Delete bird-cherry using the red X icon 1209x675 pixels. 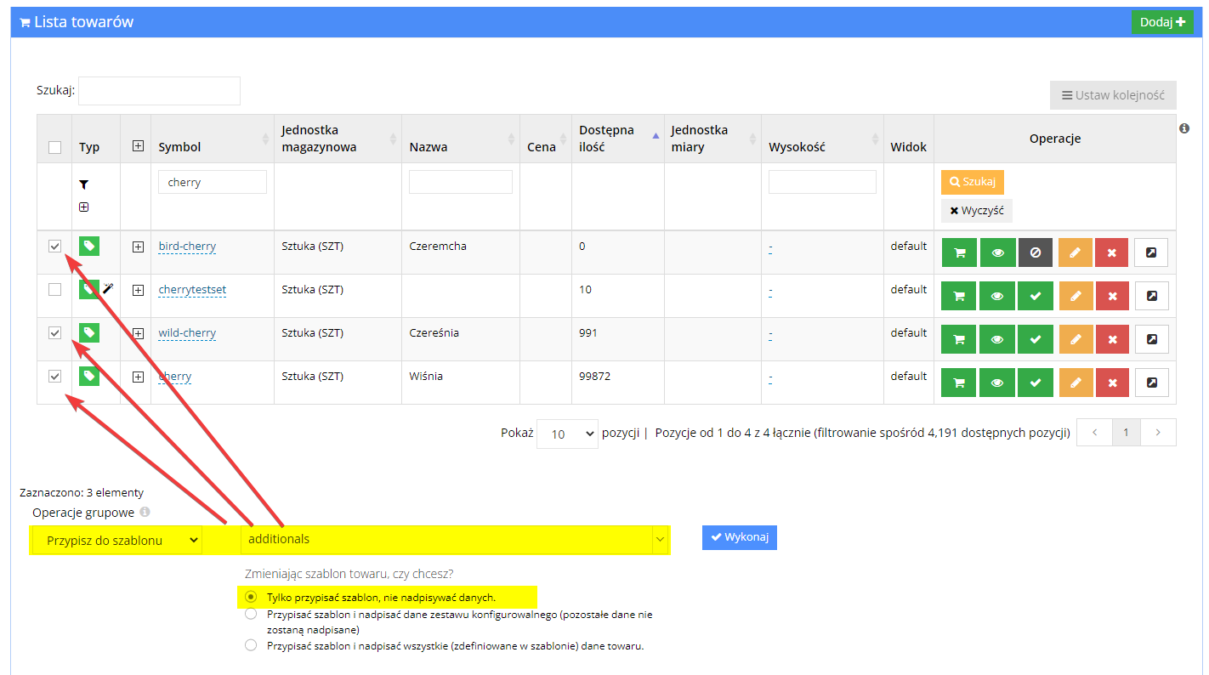[1112, 252]
